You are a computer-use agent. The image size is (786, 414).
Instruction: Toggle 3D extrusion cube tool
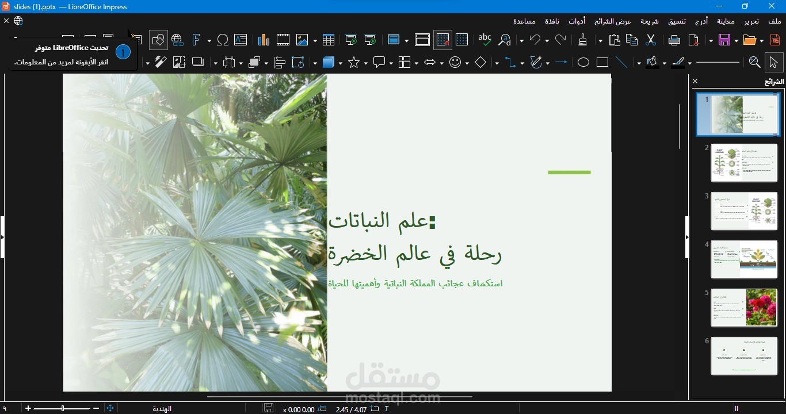tap(329, 62)
